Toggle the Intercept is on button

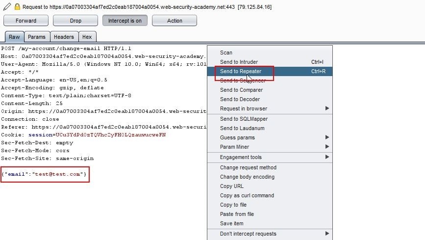tap(125, 21)
